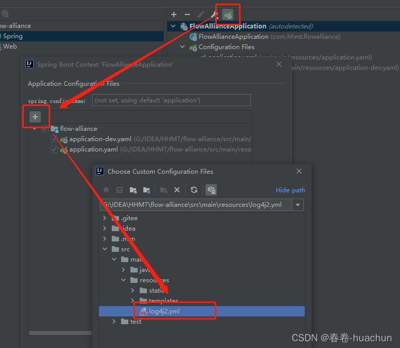Screen dimensions: 400x348
Task: Collapse the src folder
Action: (105, 249)
